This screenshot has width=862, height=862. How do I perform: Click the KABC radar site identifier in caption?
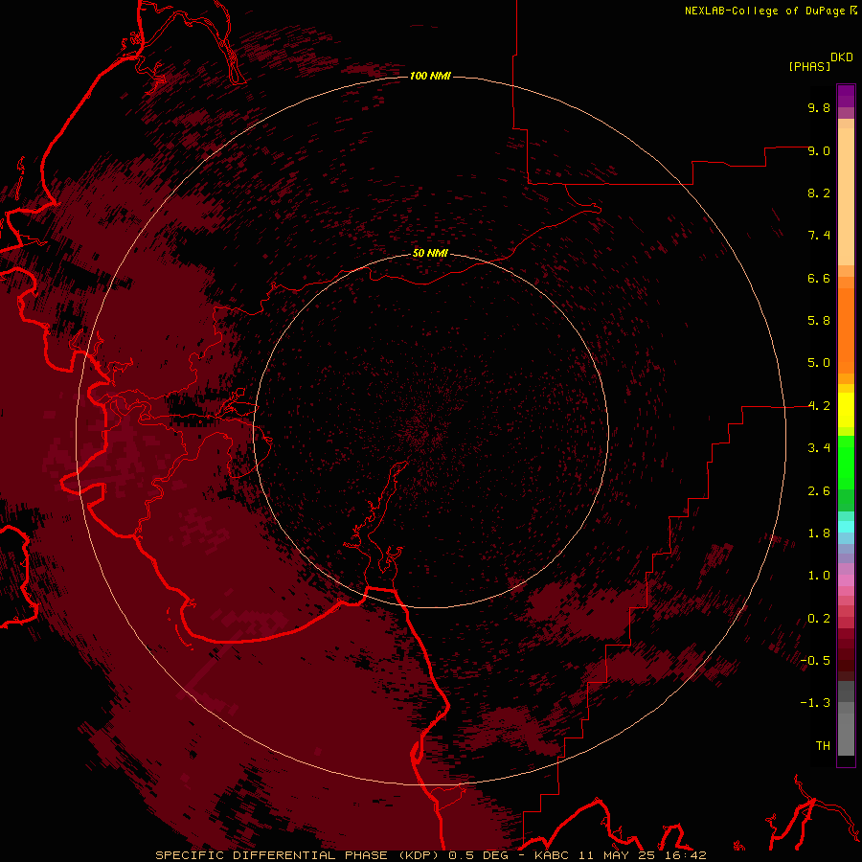[552, 855]
